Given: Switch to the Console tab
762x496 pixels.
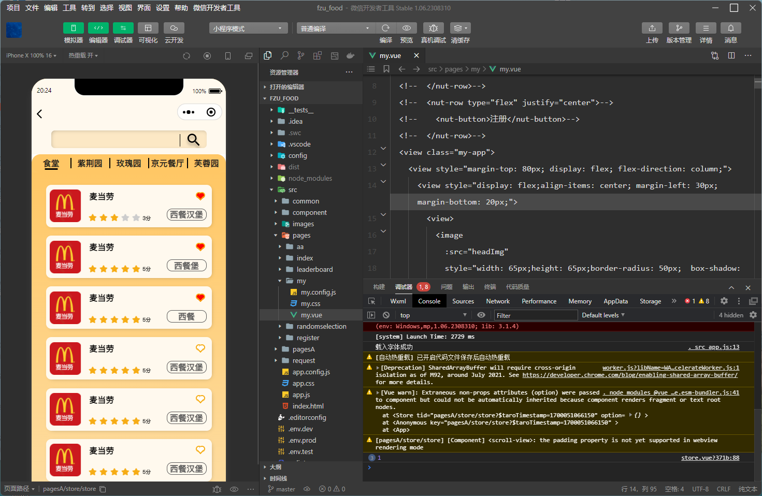Looking at the screenshot, I should pos(429,301).
